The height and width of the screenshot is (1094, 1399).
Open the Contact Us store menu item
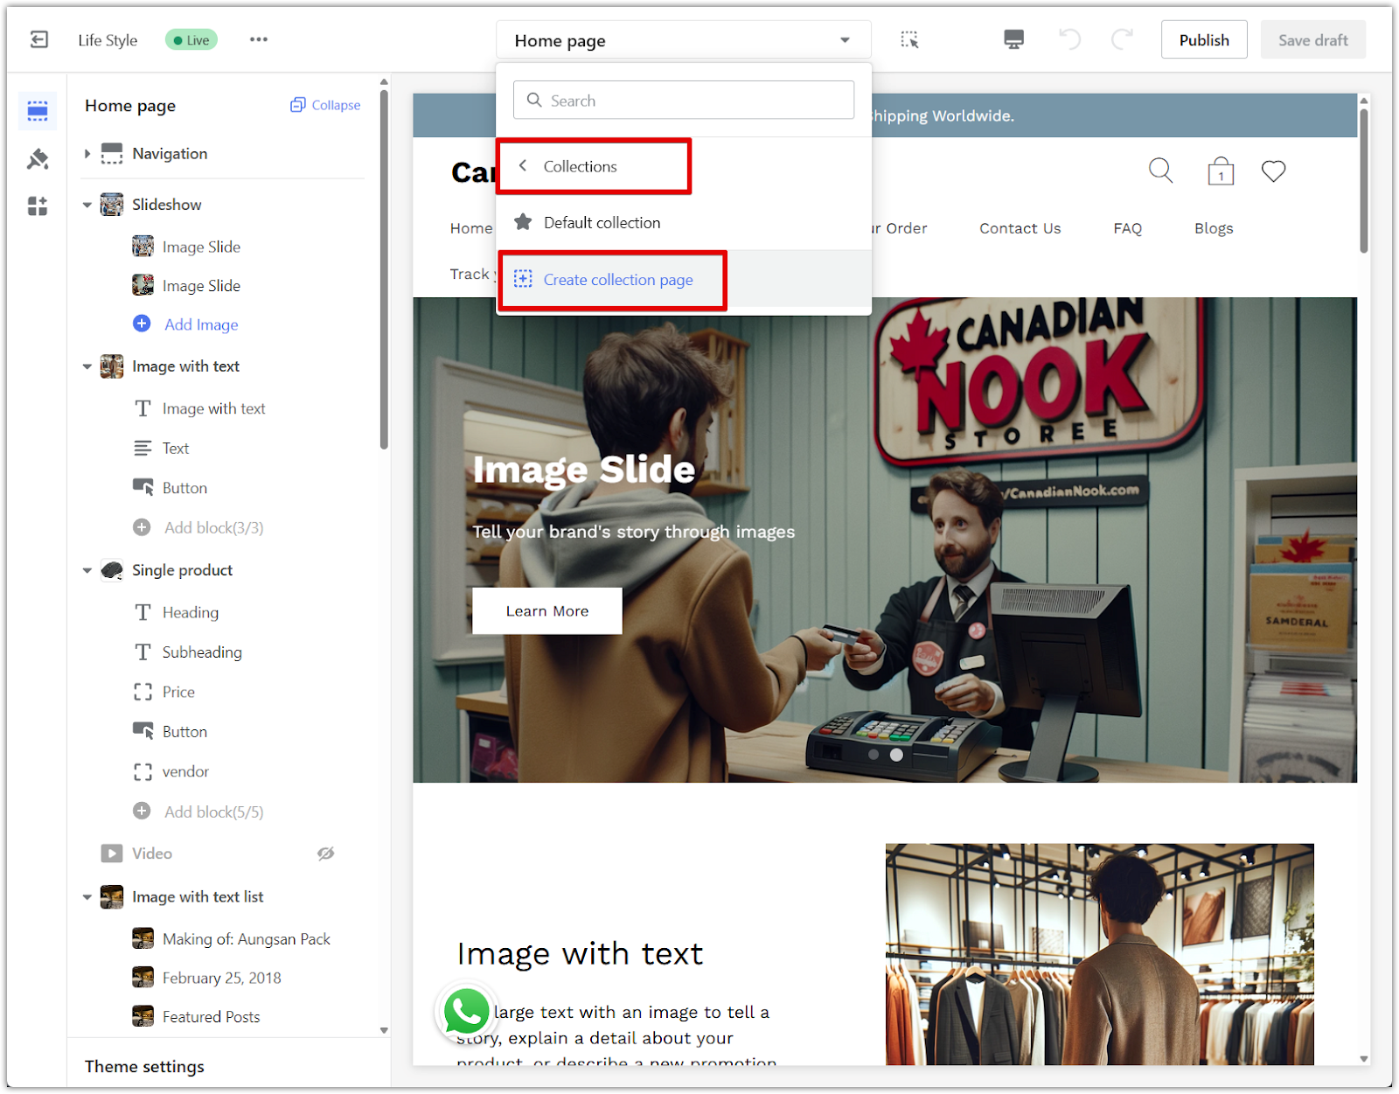pos(1020,228)
